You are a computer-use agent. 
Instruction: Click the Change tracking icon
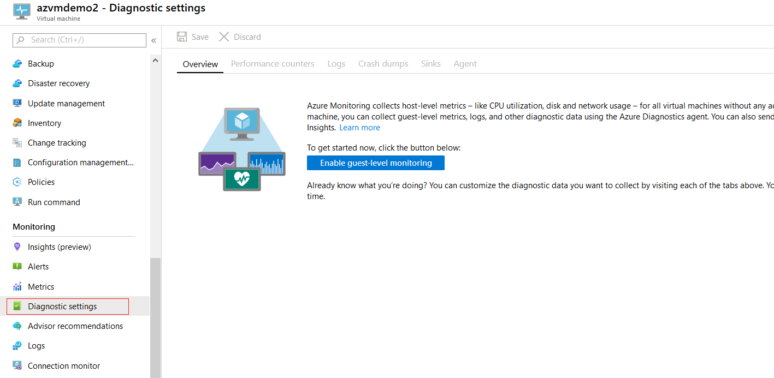17,142
